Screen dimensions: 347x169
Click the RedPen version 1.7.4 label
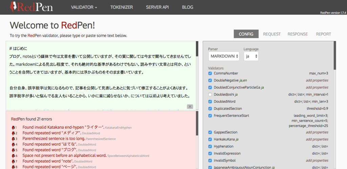point(333,13)
